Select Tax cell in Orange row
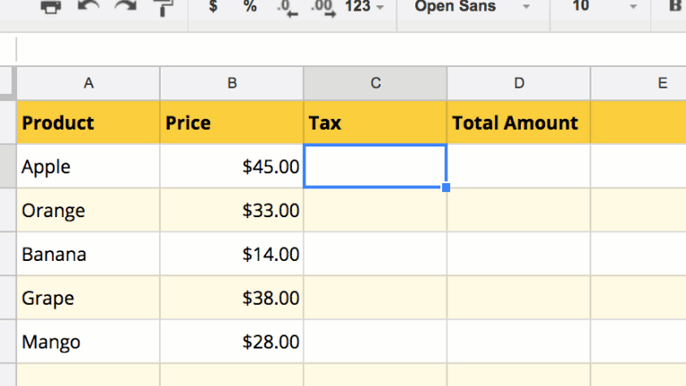This screenshot has height=386, width=686. click(375, 210)
